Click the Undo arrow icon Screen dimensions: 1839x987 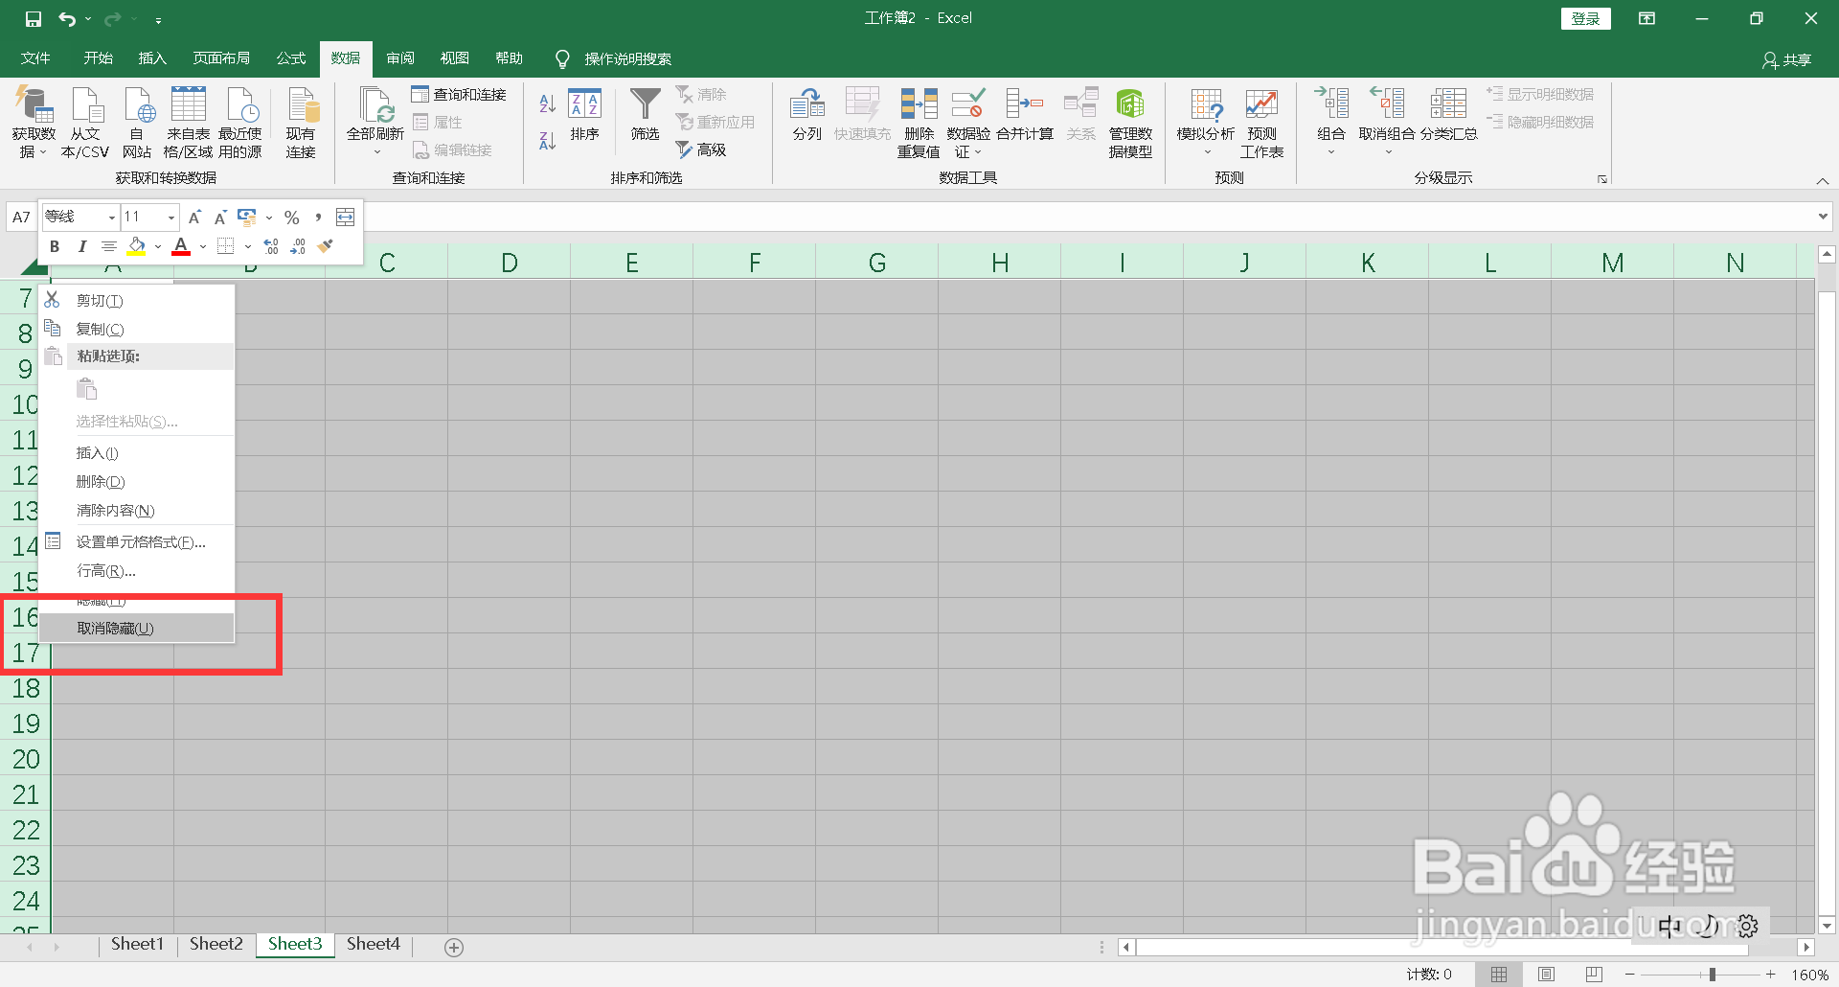[x=67, y=18]
